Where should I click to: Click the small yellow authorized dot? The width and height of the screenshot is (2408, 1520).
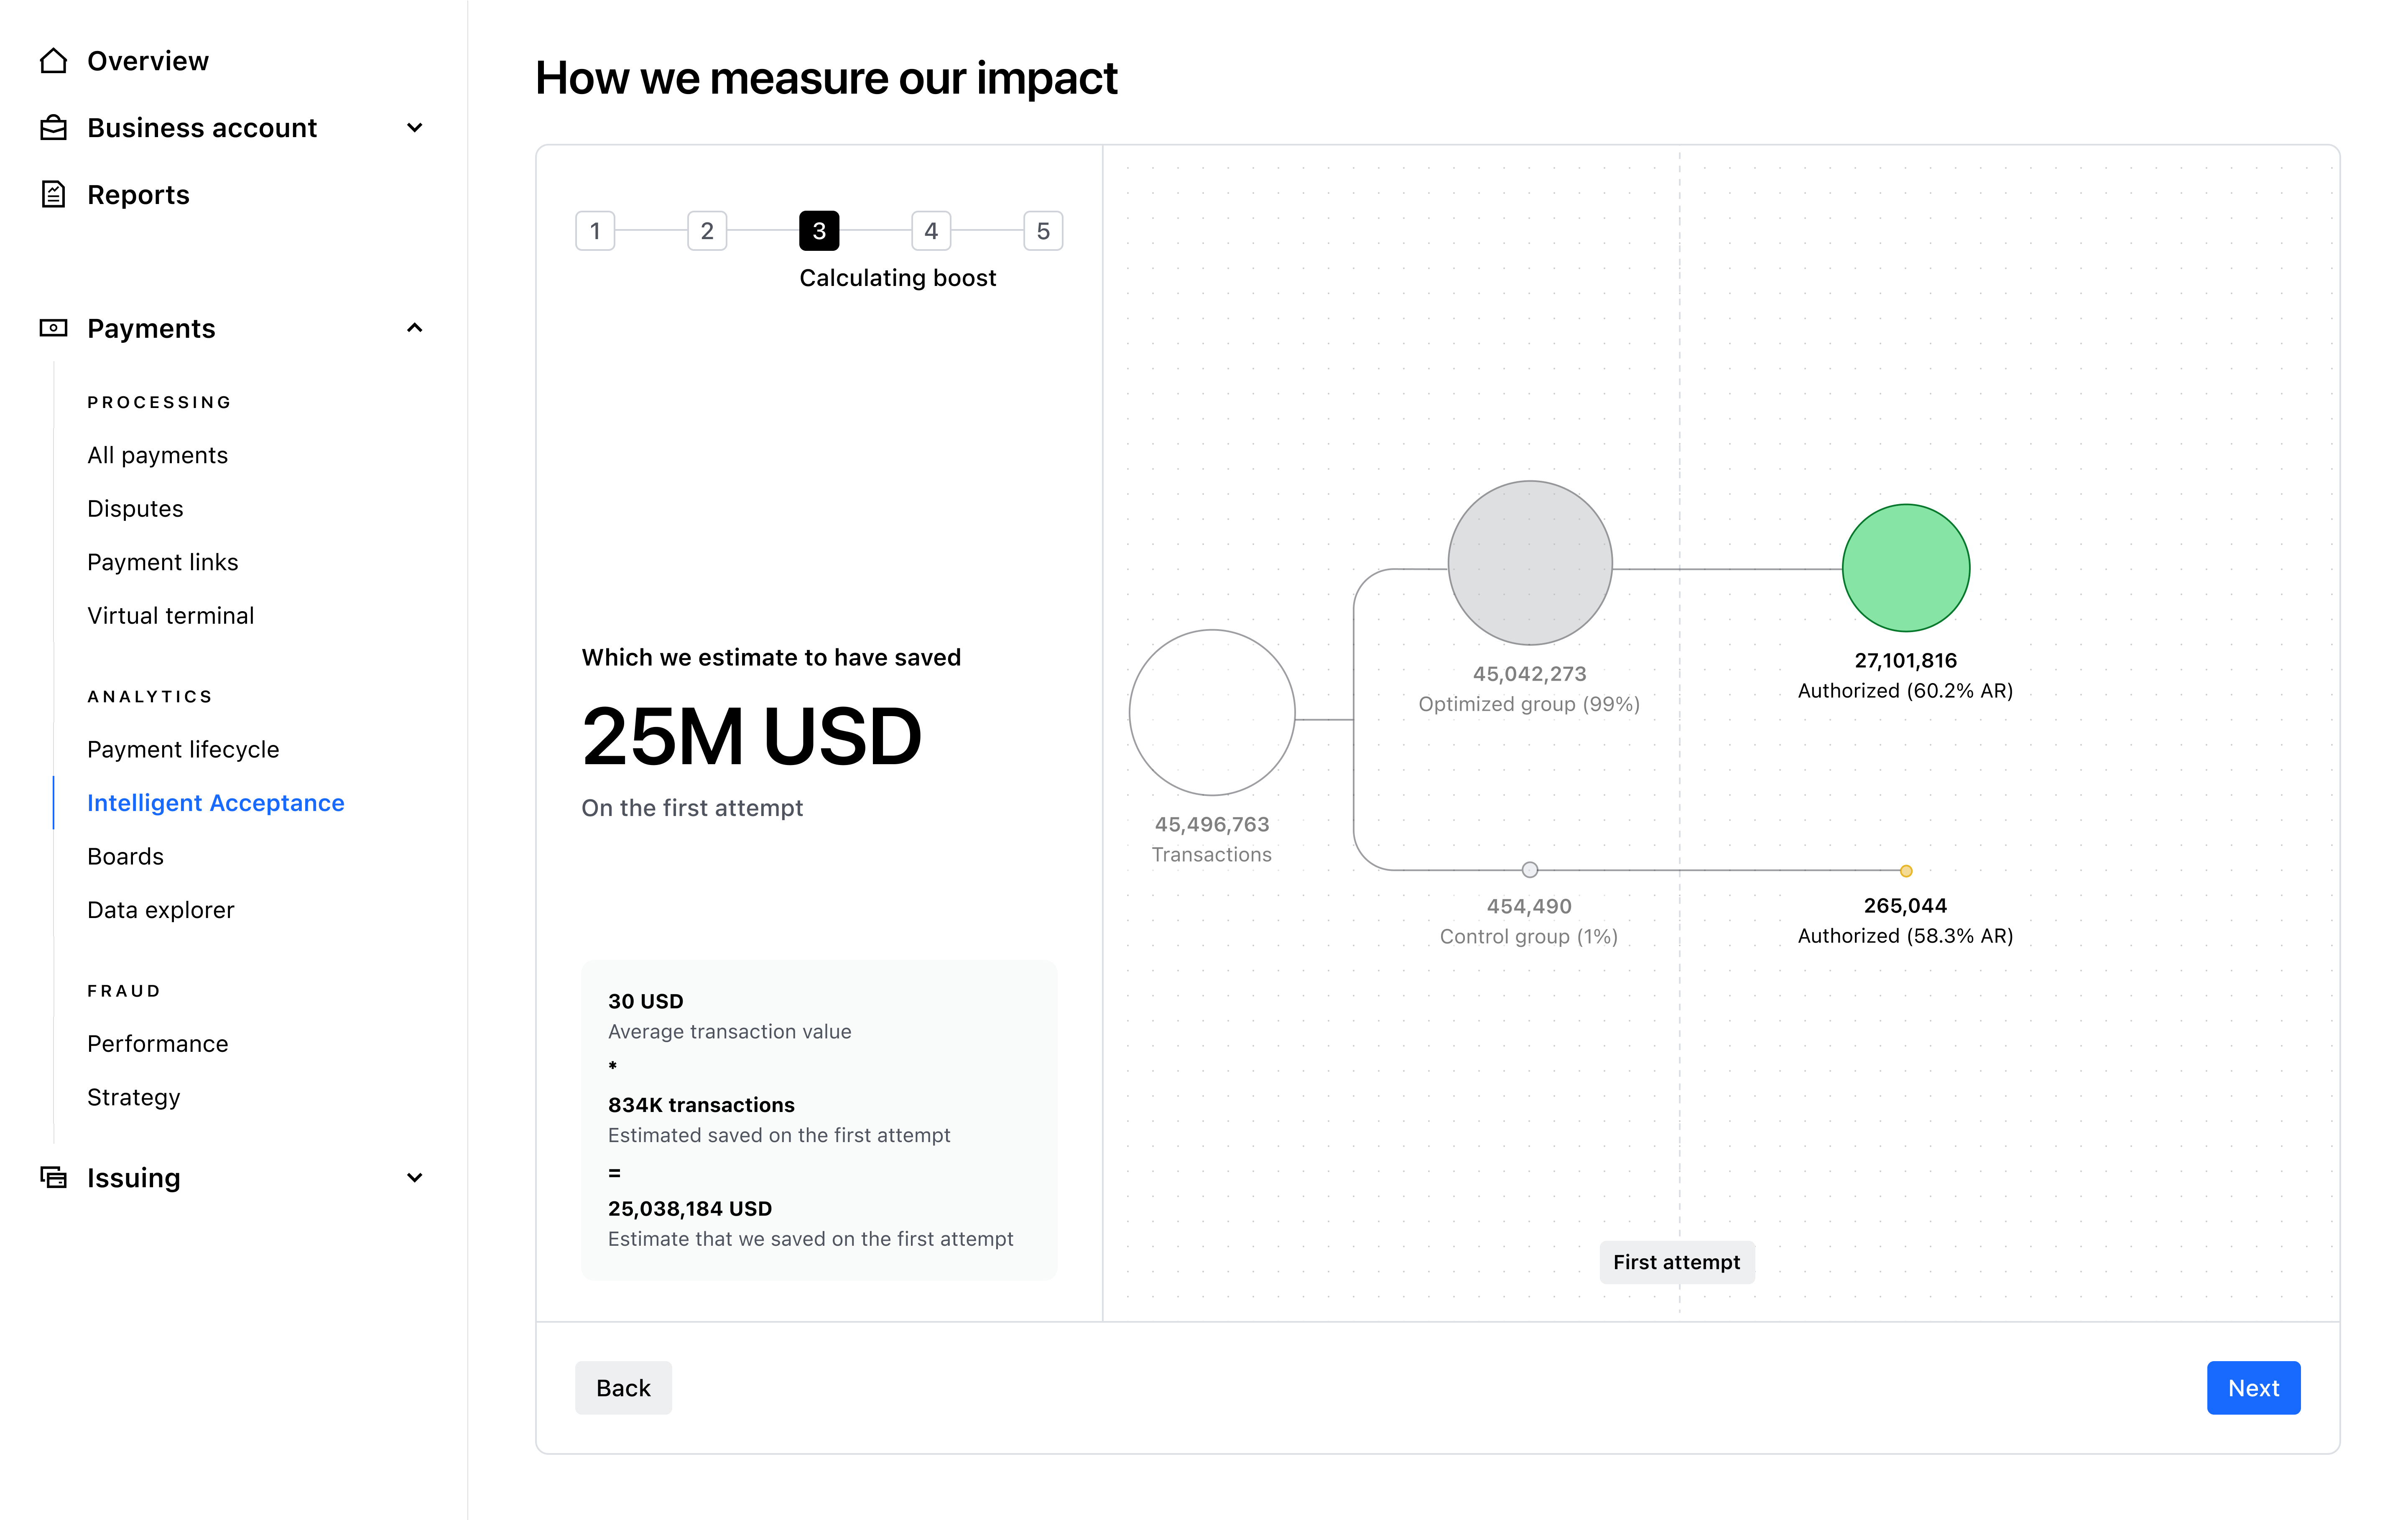click(1906, 871)
